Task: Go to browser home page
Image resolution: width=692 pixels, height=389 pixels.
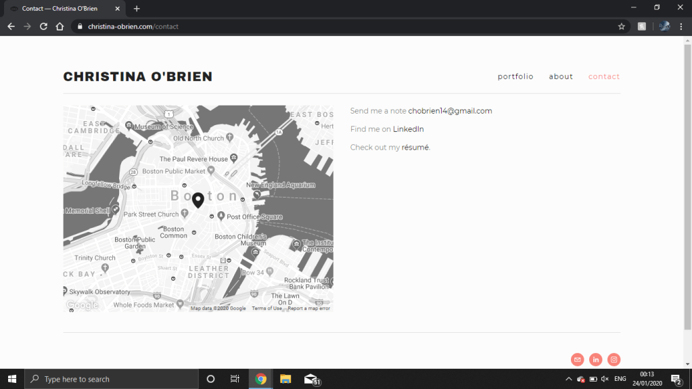Action: [x=60, y=26]
